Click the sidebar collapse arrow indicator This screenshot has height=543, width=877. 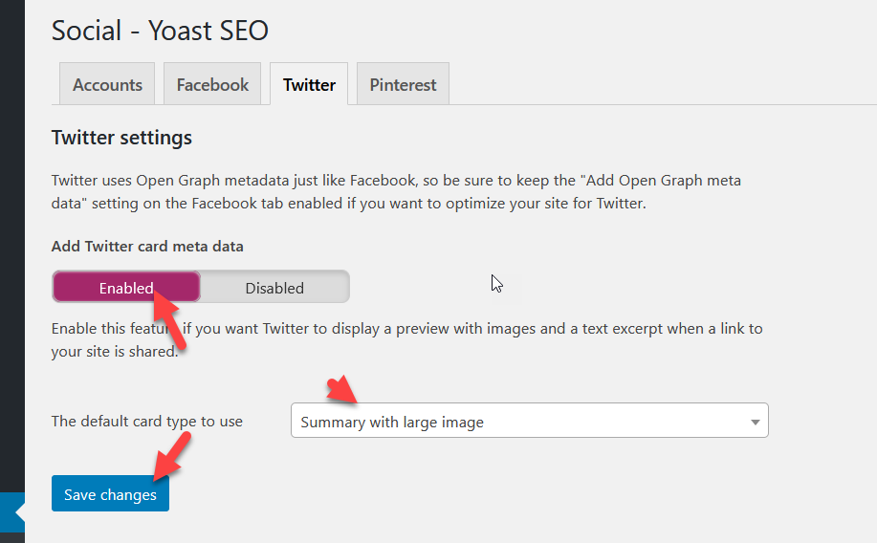click(x=18, y=512)
